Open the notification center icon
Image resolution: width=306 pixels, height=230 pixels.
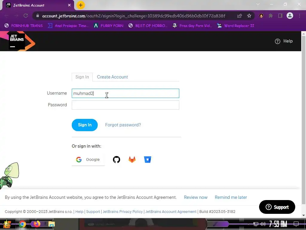(x=296, y=224)
